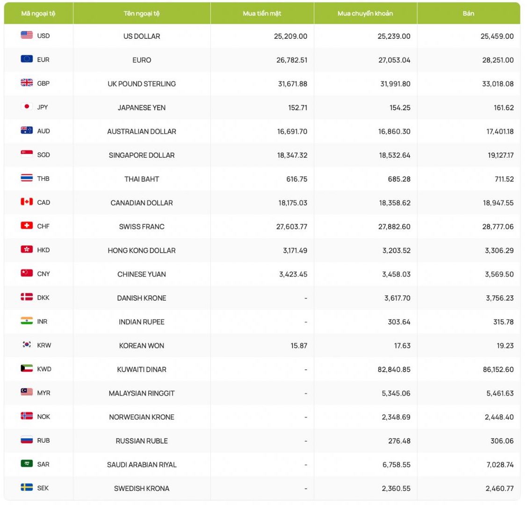Image resolution: width=527 pixels, height=505 pixels.
Task: Select the 'JAPANESE YEN' name cell
Action: pos(142,108)
